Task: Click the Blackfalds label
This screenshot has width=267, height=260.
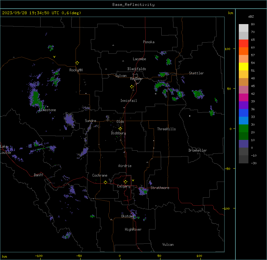Action: (x=137, y=69)
